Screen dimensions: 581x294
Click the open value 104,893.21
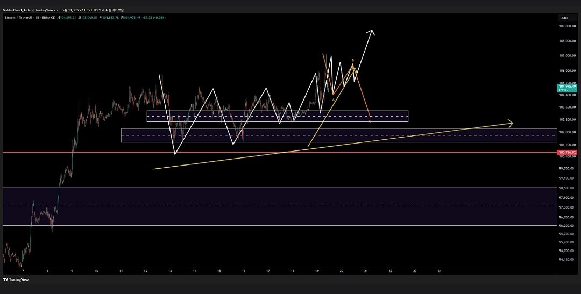click(x=68, y=18)
